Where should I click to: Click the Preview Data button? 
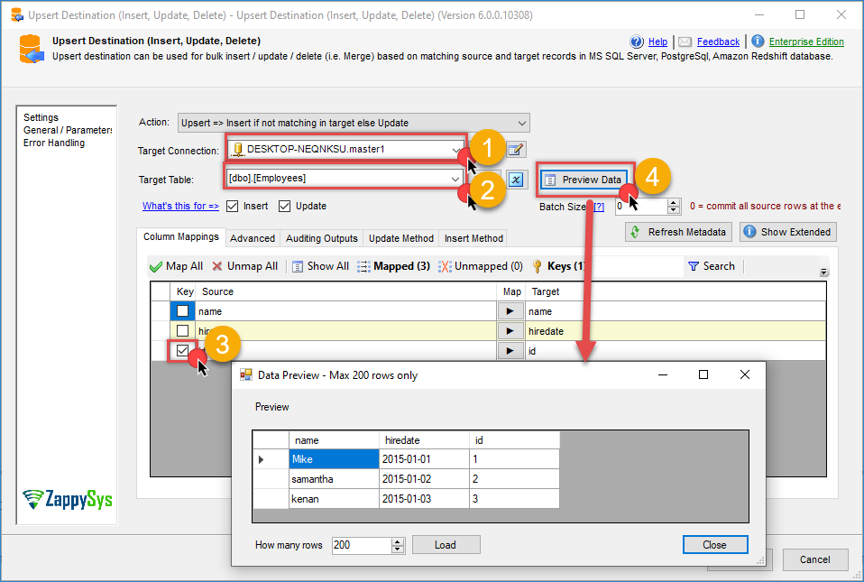pos(584,180)
